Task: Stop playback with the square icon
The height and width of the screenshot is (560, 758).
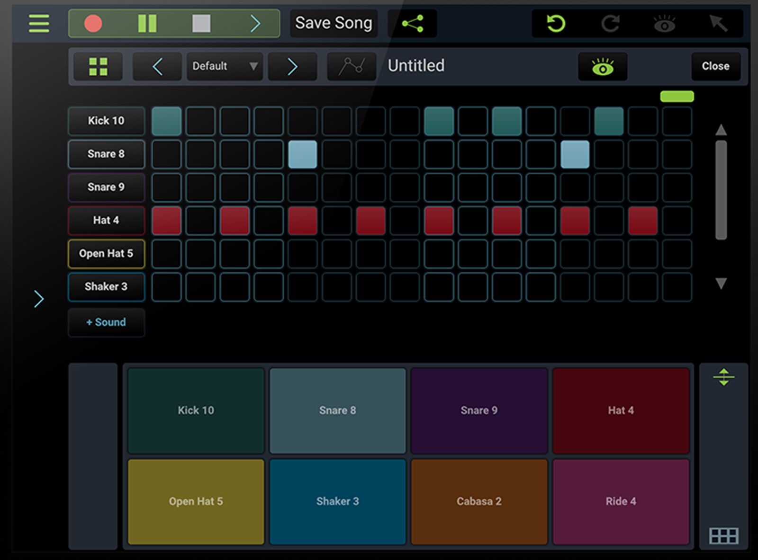Action: click(x=201, y=23)
